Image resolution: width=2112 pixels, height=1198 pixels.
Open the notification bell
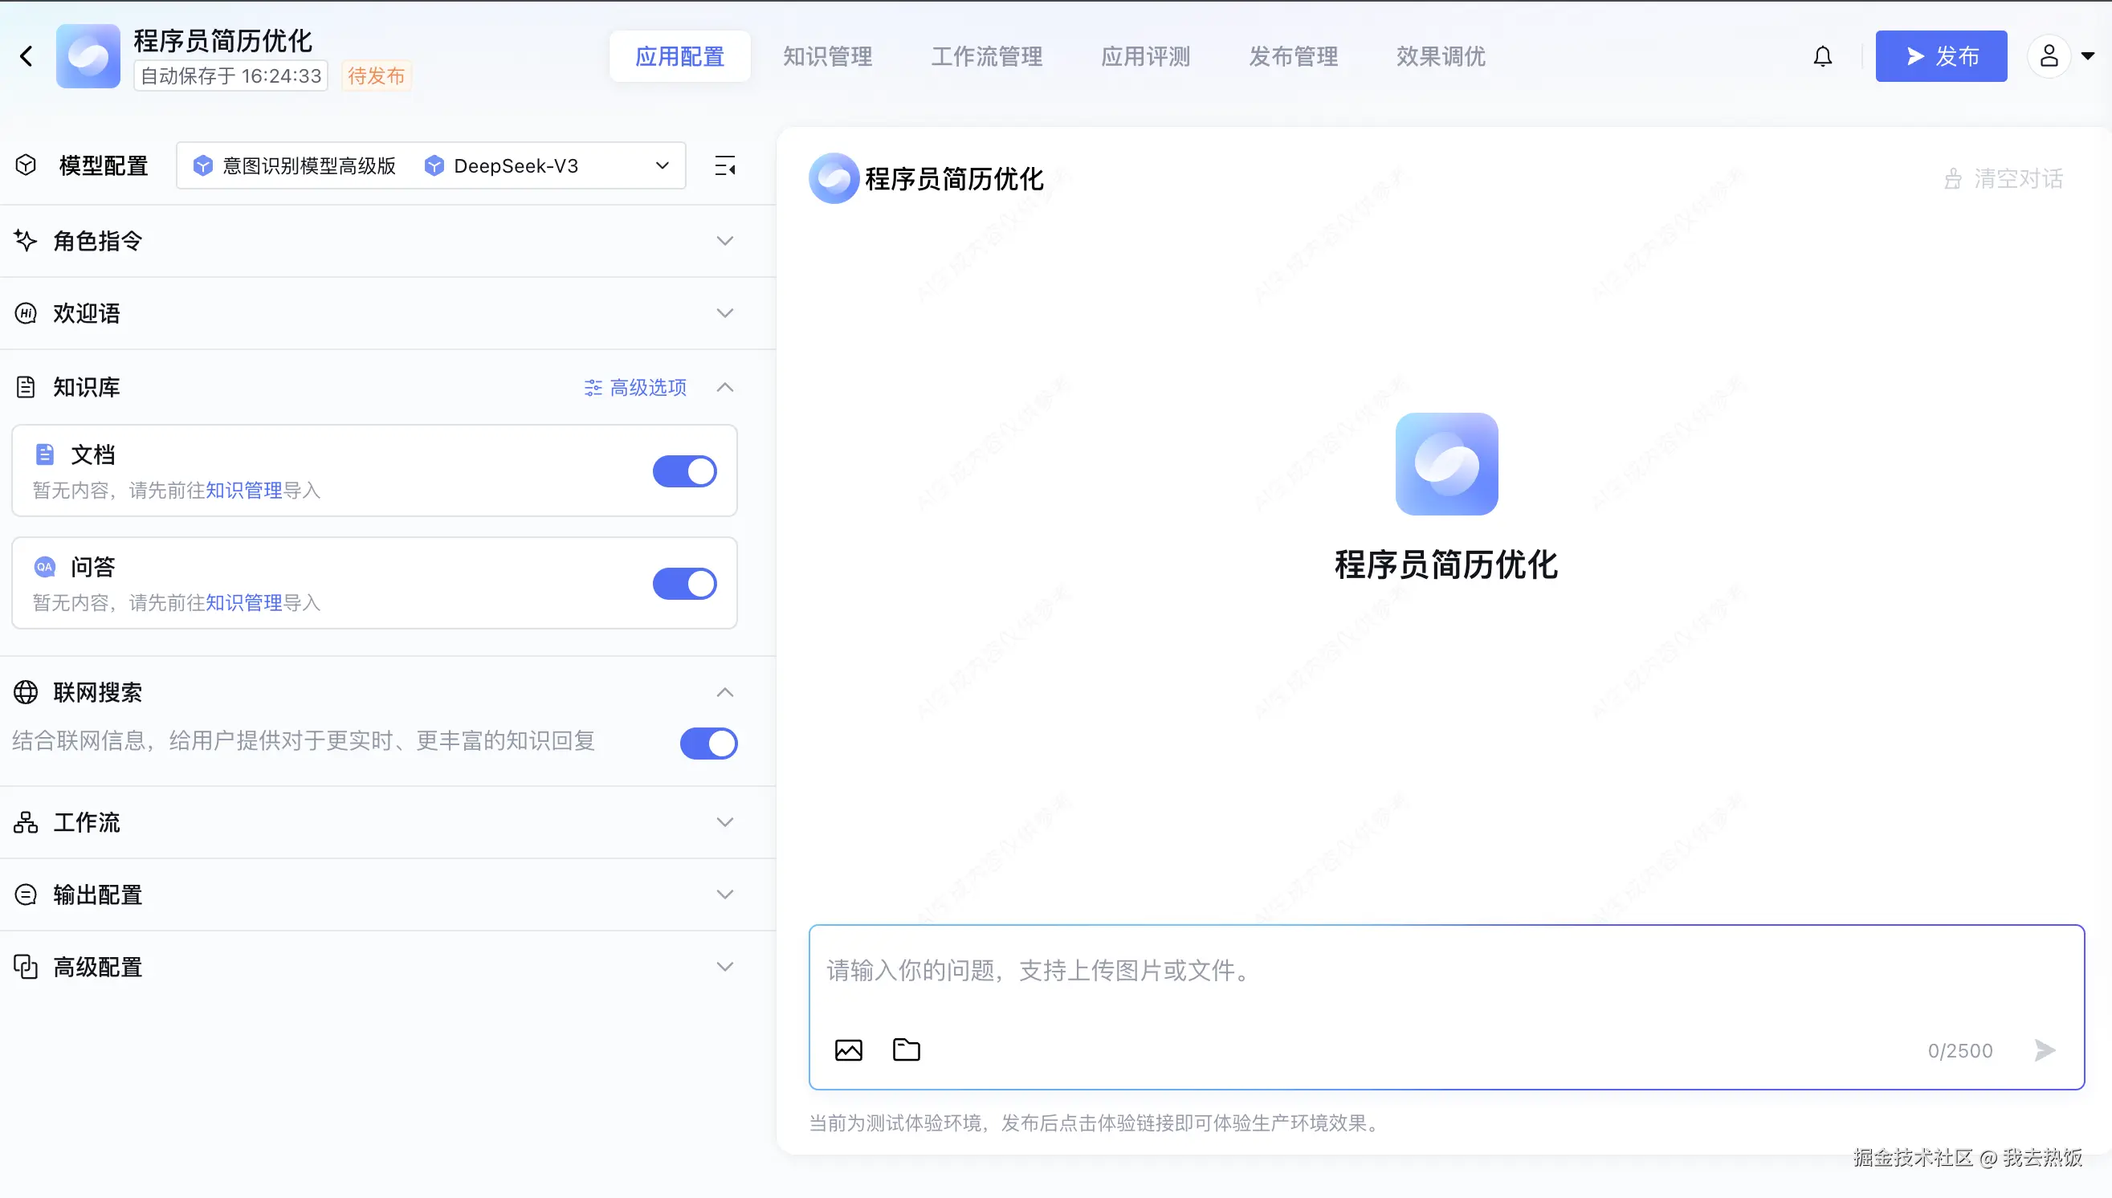tap(1822, 56)
